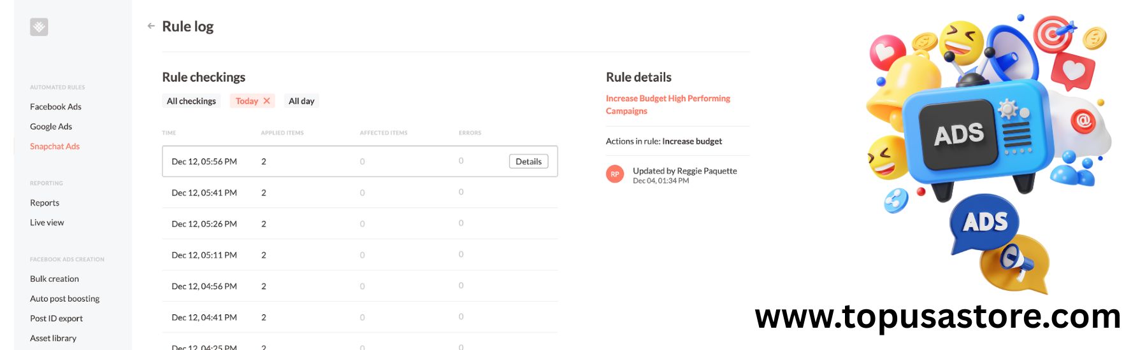This screenshot has width=1147, height=350.
Task: Open Facebook Ads automated rules
Action: [x=55, y=106]
